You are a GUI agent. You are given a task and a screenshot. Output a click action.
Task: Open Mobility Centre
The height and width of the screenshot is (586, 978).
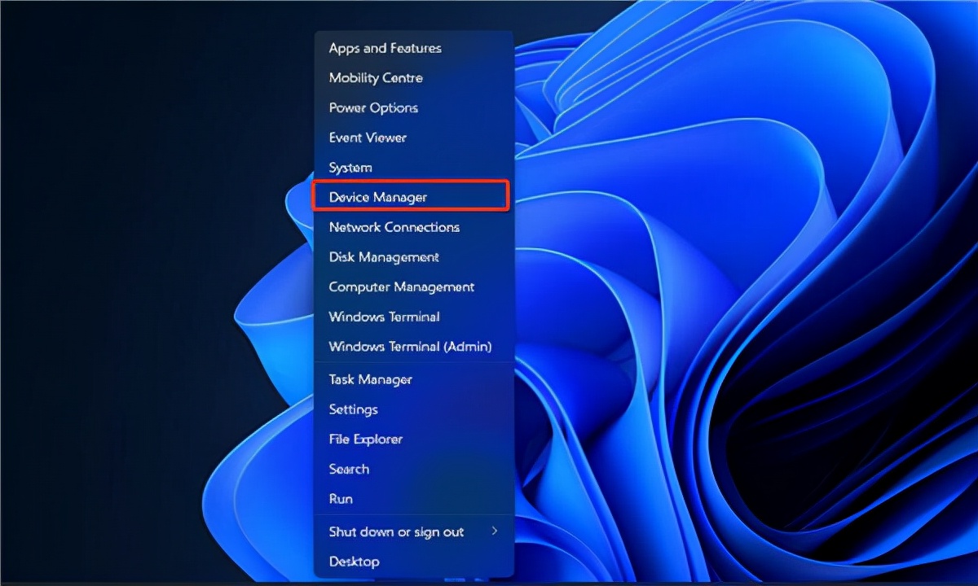click(x=375, y=77)
